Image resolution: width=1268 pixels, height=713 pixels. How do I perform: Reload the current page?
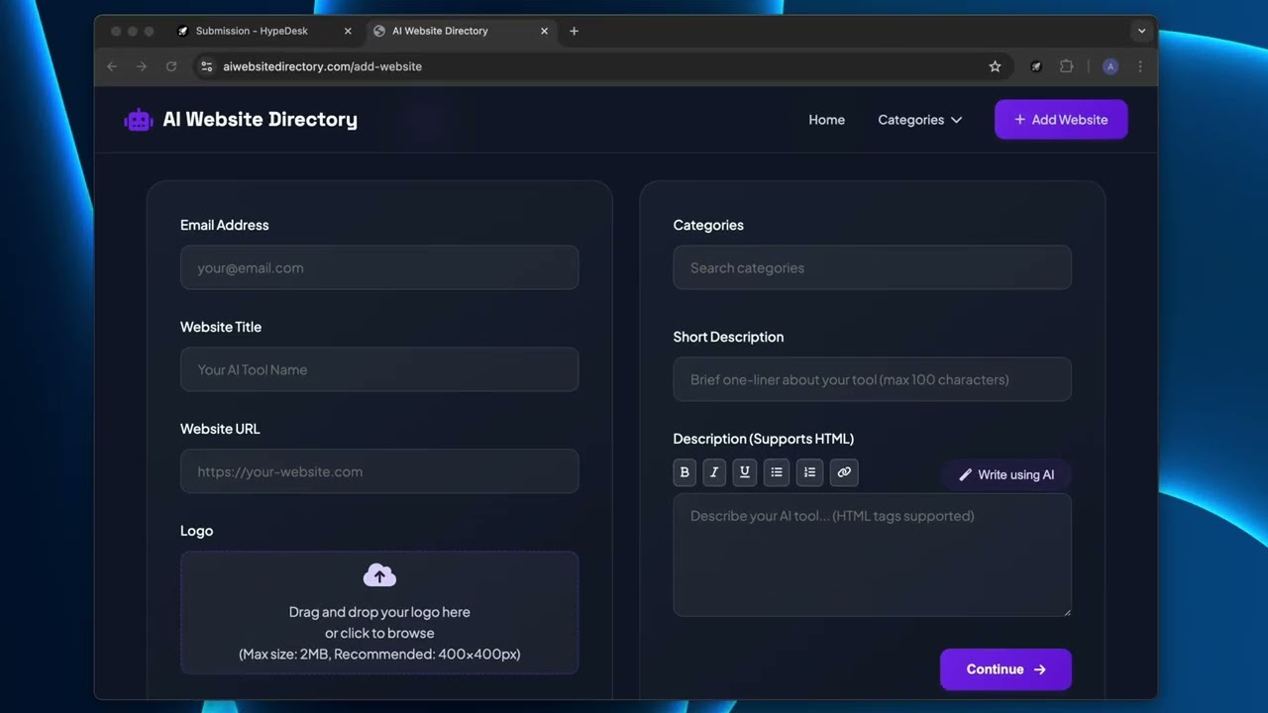171,66
